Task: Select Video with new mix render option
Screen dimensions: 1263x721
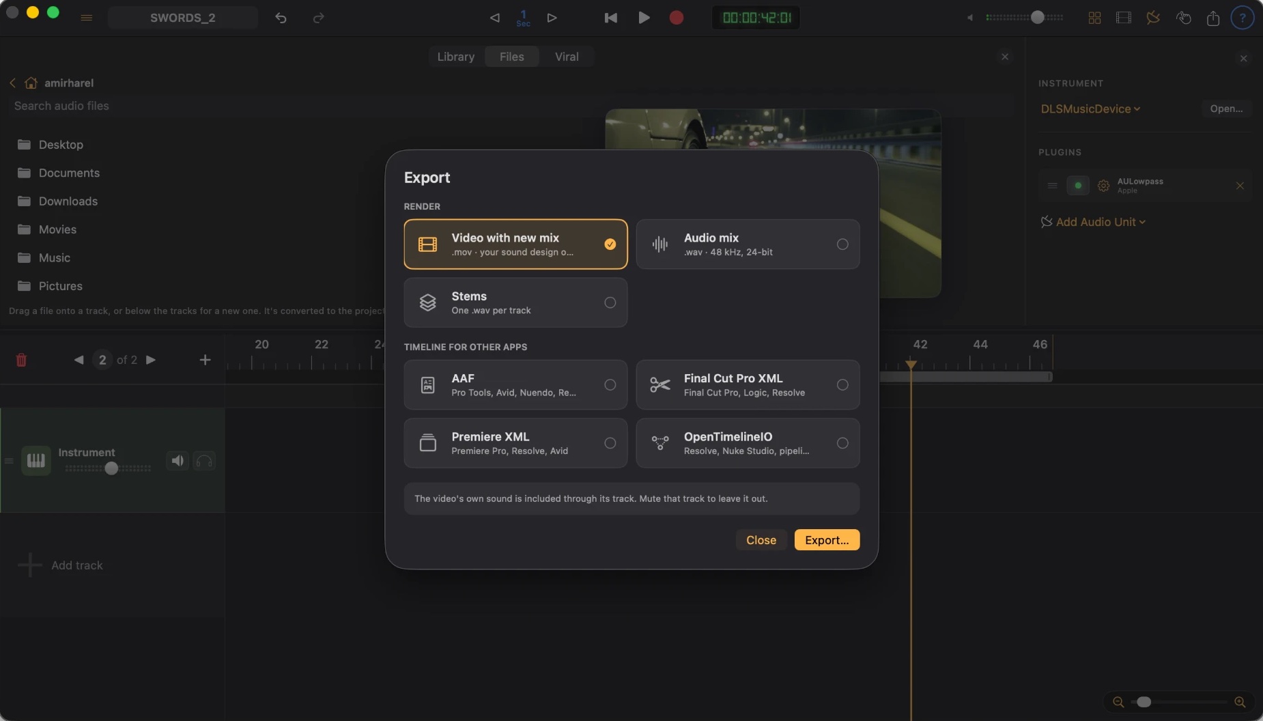Action: pos(515,244)
